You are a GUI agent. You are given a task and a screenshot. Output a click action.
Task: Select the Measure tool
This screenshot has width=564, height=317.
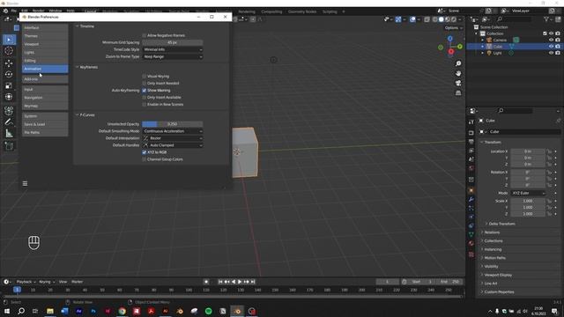click(x=9, y=134)
